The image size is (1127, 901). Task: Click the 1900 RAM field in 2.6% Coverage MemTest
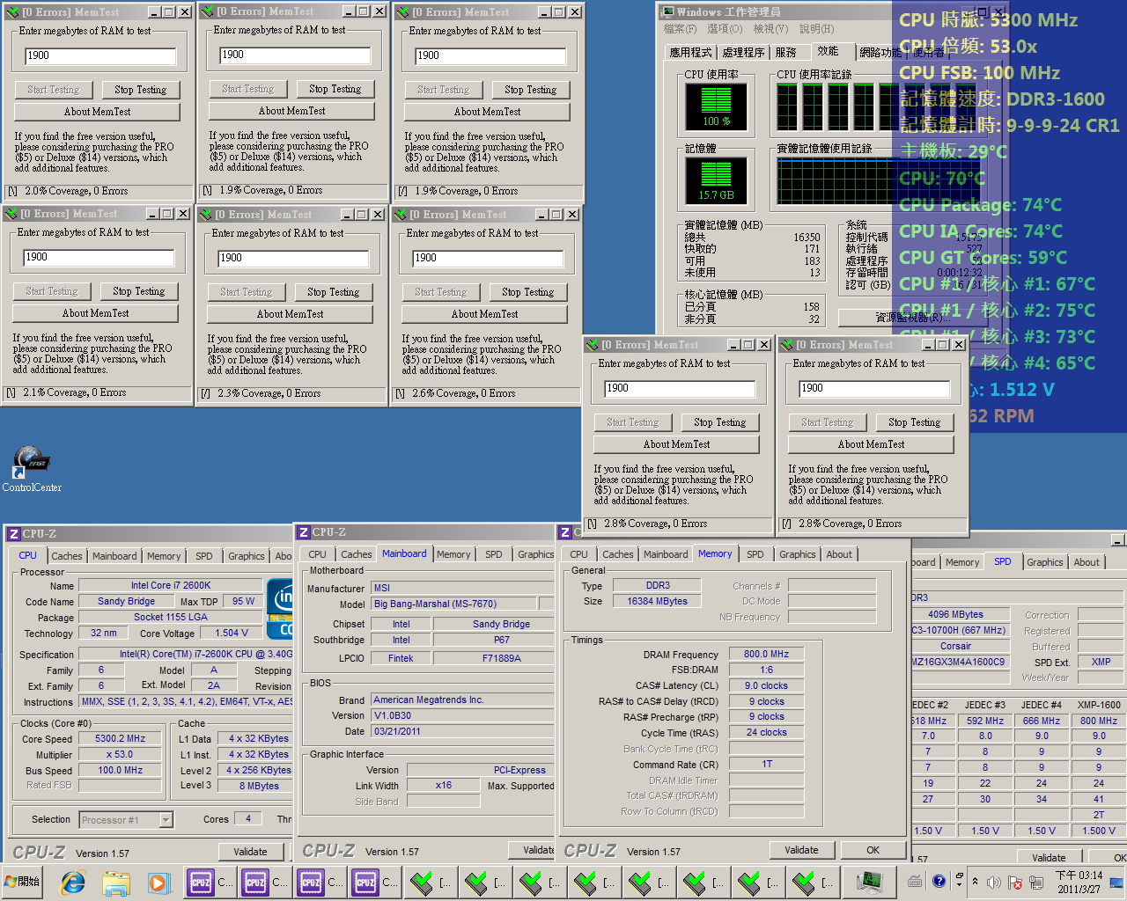pos(489,258)
